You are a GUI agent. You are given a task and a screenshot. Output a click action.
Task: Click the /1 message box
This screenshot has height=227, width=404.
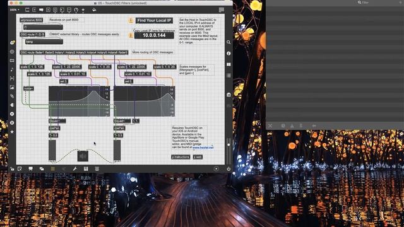[x=43, y=27]
